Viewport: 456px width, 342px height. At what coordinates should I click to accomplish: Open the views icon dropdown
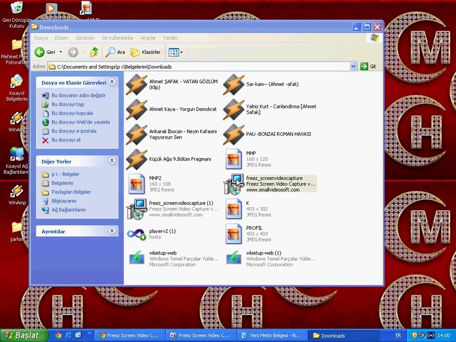point(176,52)
